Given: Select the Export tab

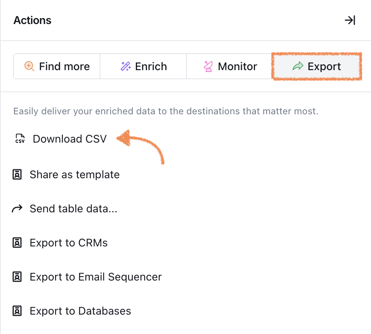Looking at the screenshot, I should click(317, 66).
